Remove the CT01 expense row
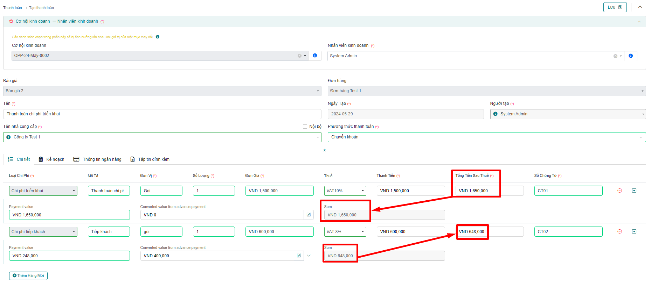Viewport: 651px width, 287px height. click(619, 191)
